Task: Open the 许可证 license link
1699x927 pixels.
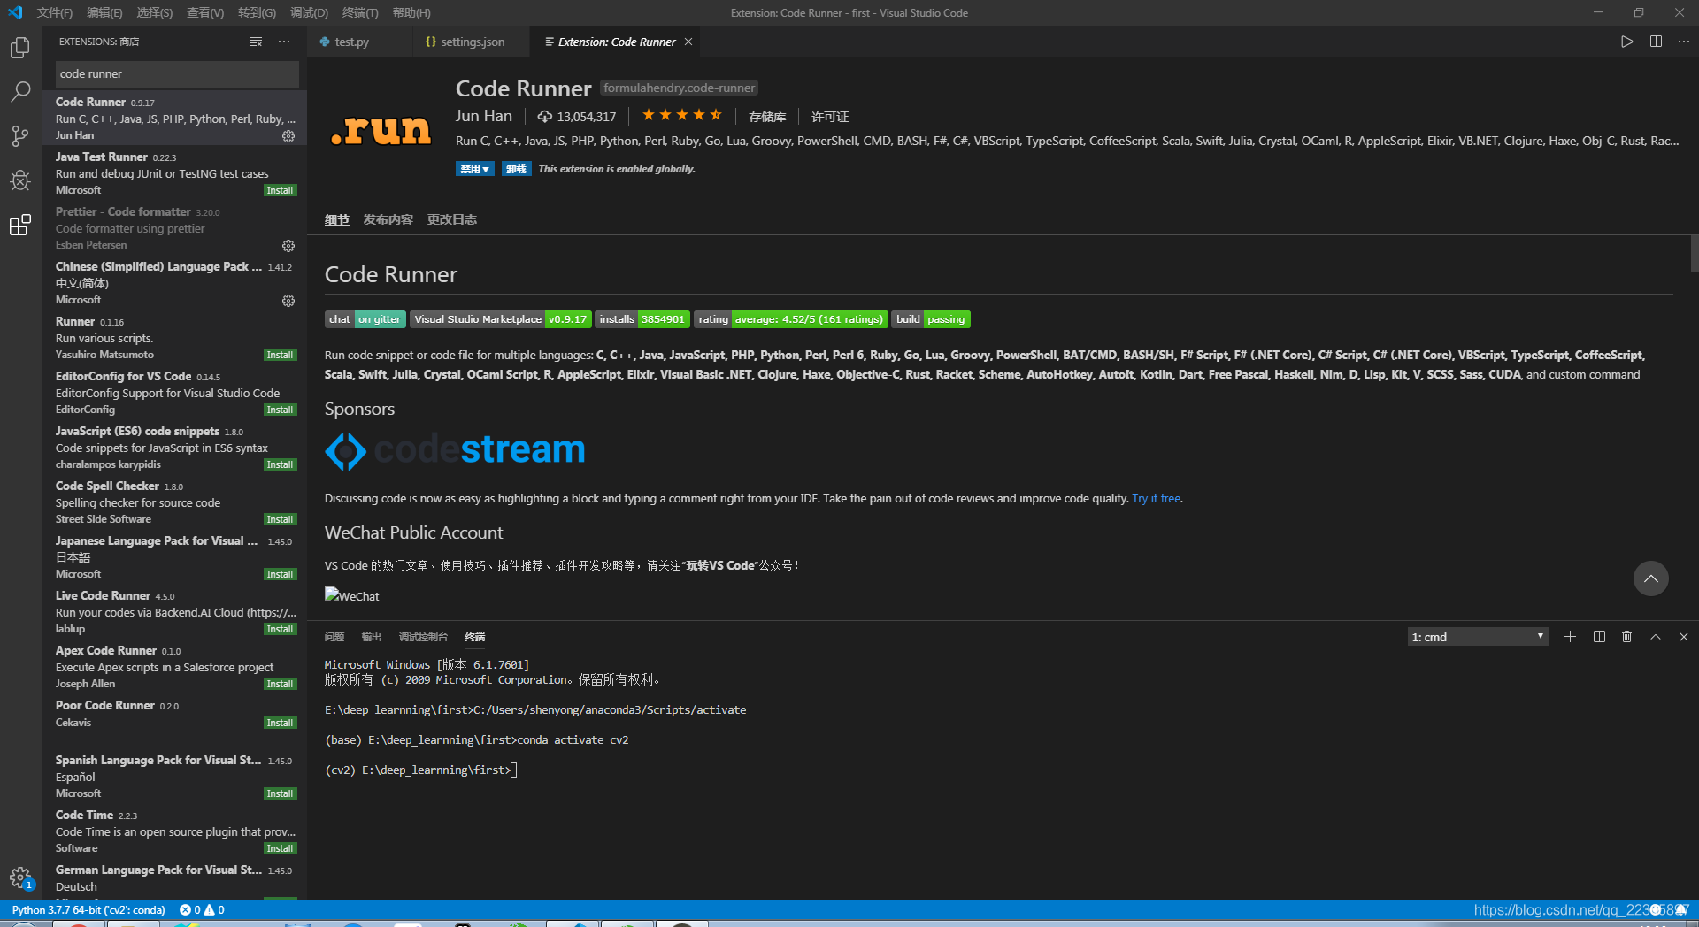Action: pos(830,117)
